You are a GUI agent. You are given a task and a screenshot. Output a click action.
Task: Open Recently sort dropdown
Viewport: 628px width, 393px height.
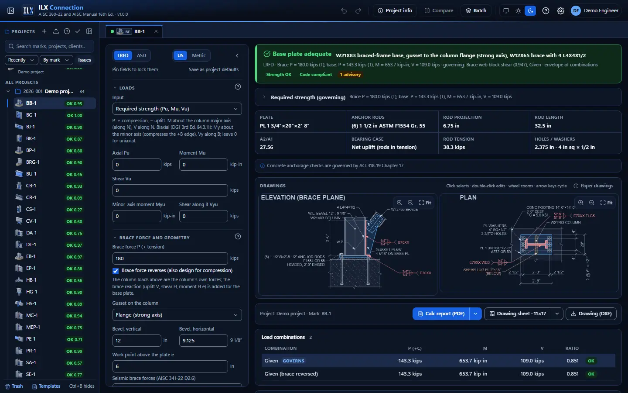click(x=21, y=60)
